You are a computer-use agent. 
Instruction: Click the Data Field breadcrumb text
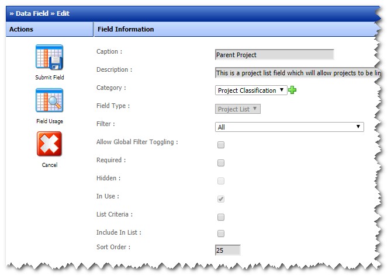[x=32, y=13]
